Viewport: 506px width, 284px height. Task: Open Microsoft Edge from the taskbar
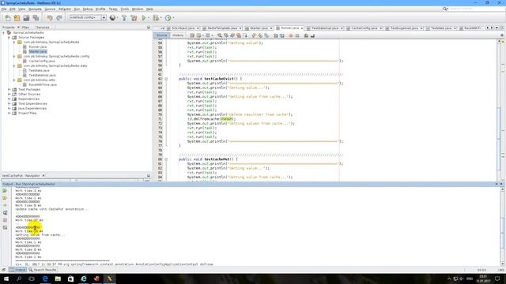[x=45, y=278]
